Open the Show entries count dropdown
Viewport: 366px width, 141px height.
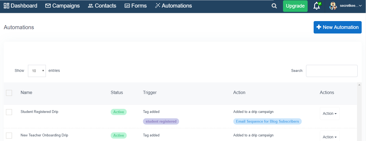37,71
